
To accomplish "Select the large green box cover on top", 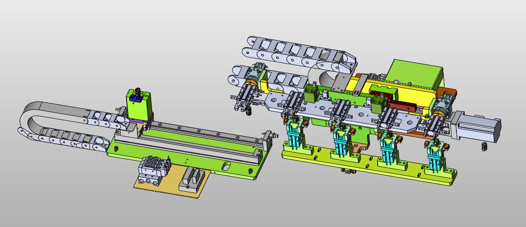I will click(x=415, y=73).
